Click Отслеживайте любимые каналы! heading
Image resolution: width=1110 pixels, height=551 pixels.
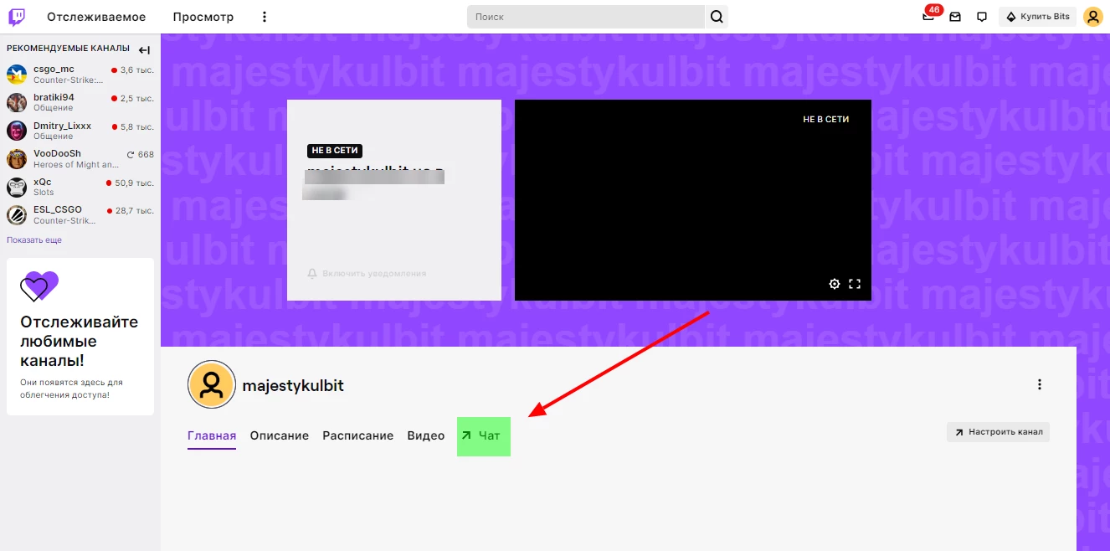pos(80,342)
